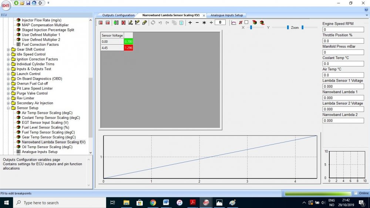Viewport: 370px width, 208px height.
Task: Switch to the Outputs Configuration tab
Action: tap(118, 15)
